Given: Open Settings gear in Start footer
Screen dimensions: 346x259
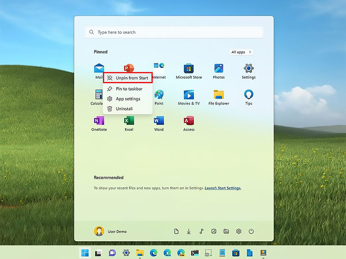Looking at the screenshot, I should (x=239, y=231).
